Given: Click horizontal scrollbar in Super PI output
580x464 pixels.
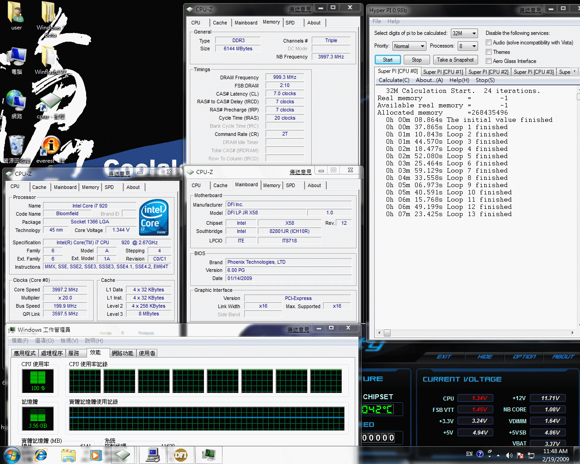Looking at the screenshot, I should pyautogui.click(x=475, y=333).
